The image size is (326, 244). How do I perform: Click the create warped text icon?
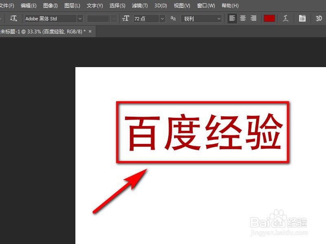click(286, 18)
